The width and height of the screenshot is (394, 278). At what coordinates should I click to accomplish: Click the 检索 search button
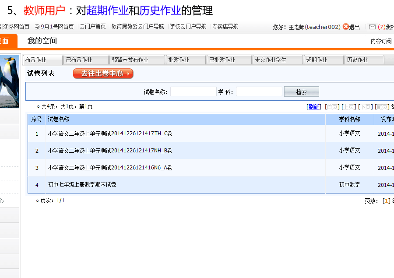point(301,92)
